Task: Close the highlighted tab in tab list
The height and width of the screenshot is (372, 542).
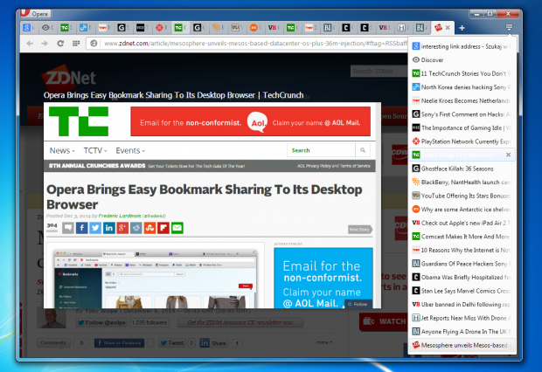Action: tap(510, 155)
